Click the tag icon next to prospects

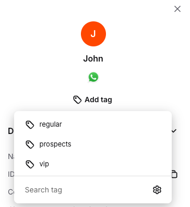click(30, 144)
